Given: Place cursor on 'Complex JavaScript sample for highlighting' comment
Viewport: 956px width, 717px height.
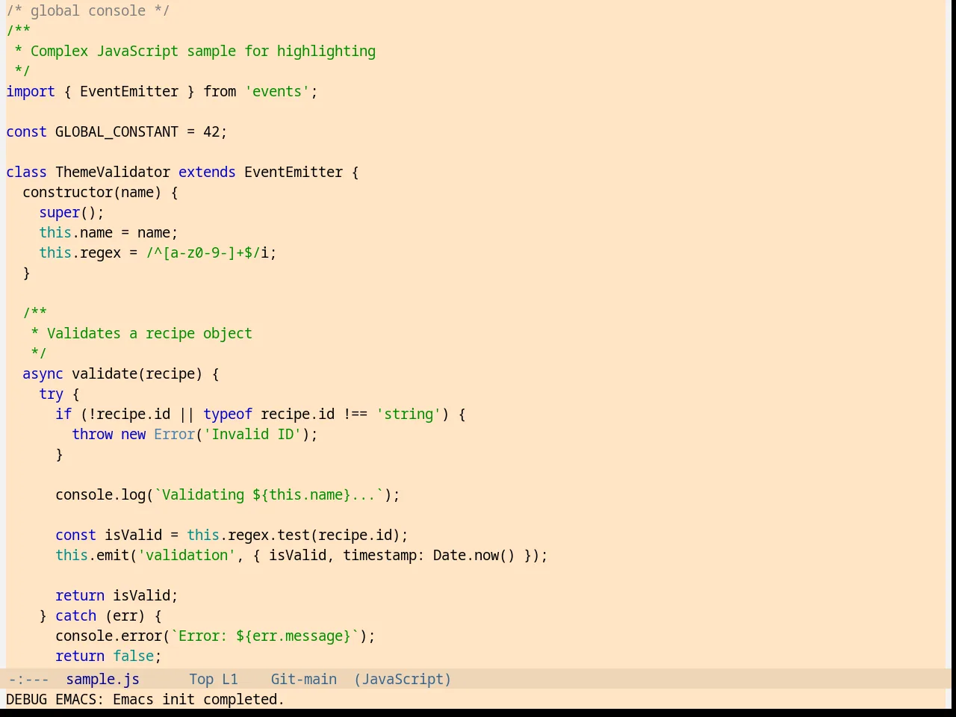Looking at the screenshot, I should [203, 51].
